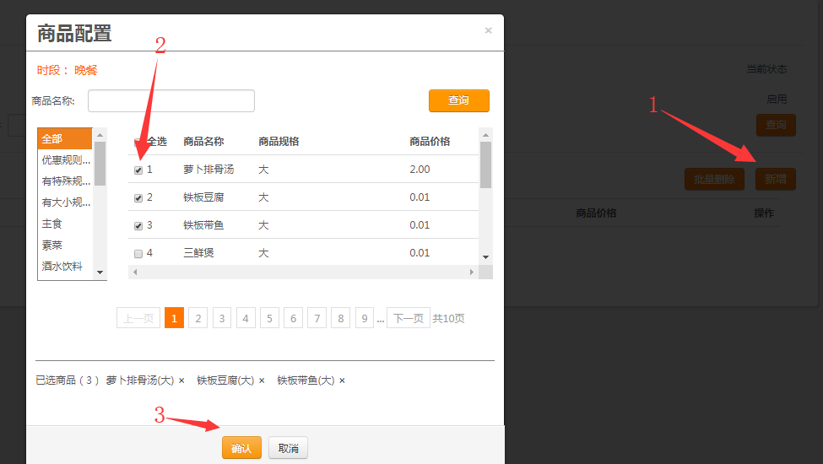Screen dimensions: 823x464
Task: Select the 素菜 category
Action: [65, 245]
